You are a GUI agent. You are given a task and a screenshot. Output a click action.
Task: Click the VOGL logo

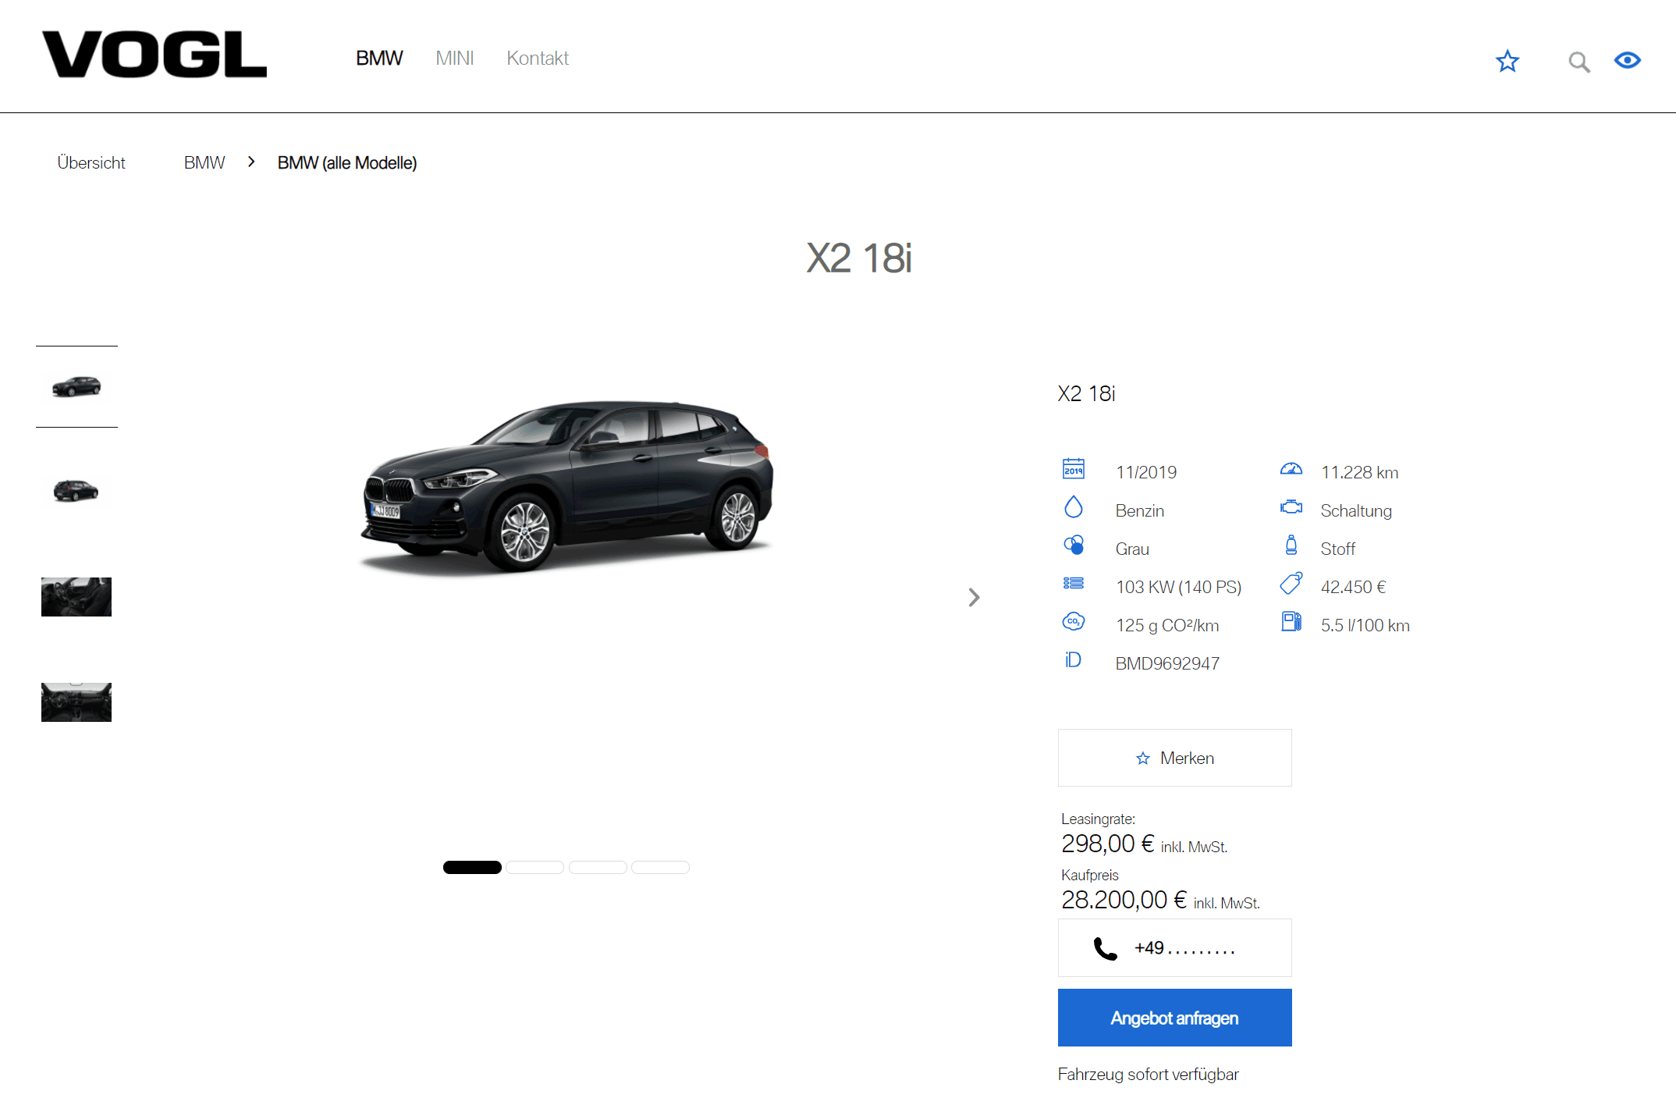pos(154,55)
